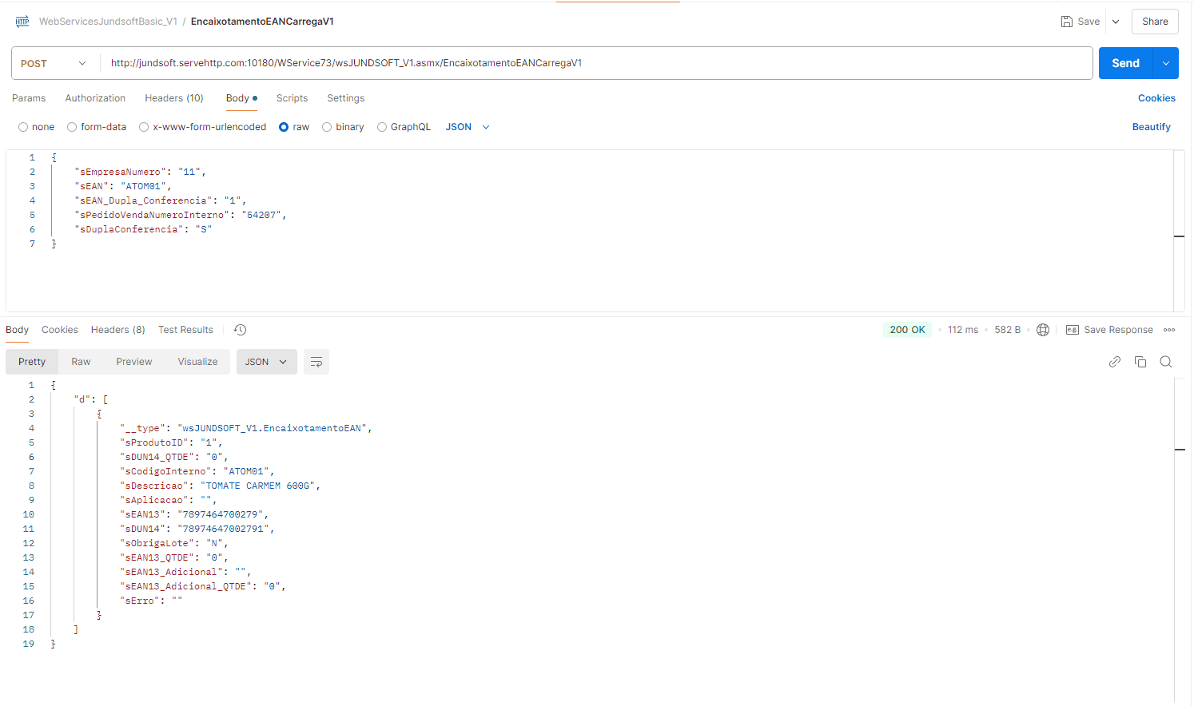
Task: Click the Share button
Action: pyautogui.click(x=1155, y=22)
